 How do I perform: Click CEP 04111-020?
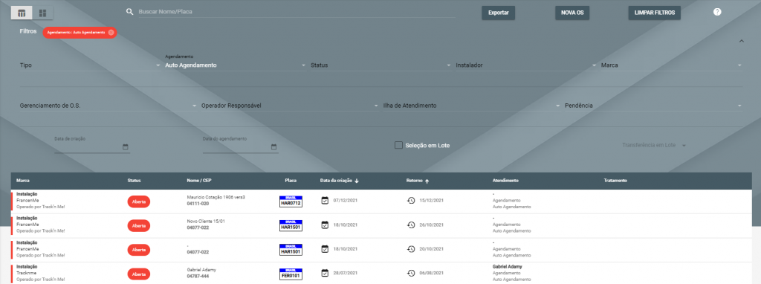198,204
